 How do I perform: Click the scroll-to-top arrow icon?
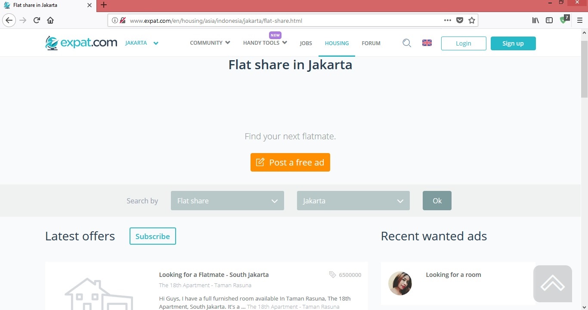pos(552,284)
